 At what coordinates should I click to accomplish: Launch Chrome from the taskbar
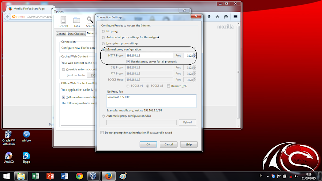[79, 176]
